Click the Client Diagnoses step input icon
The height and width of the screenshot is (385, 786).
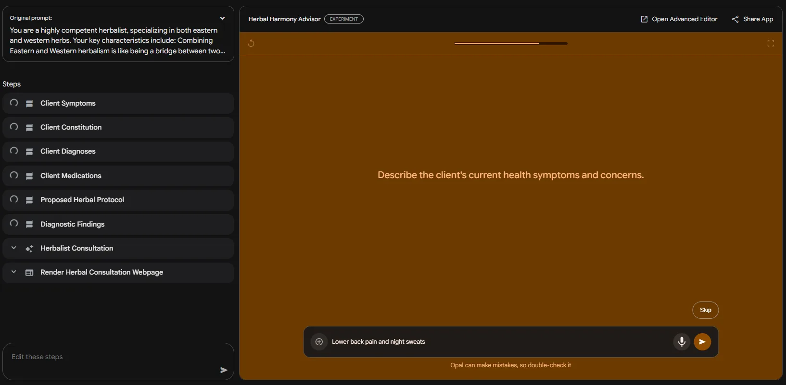pos(29,152)
